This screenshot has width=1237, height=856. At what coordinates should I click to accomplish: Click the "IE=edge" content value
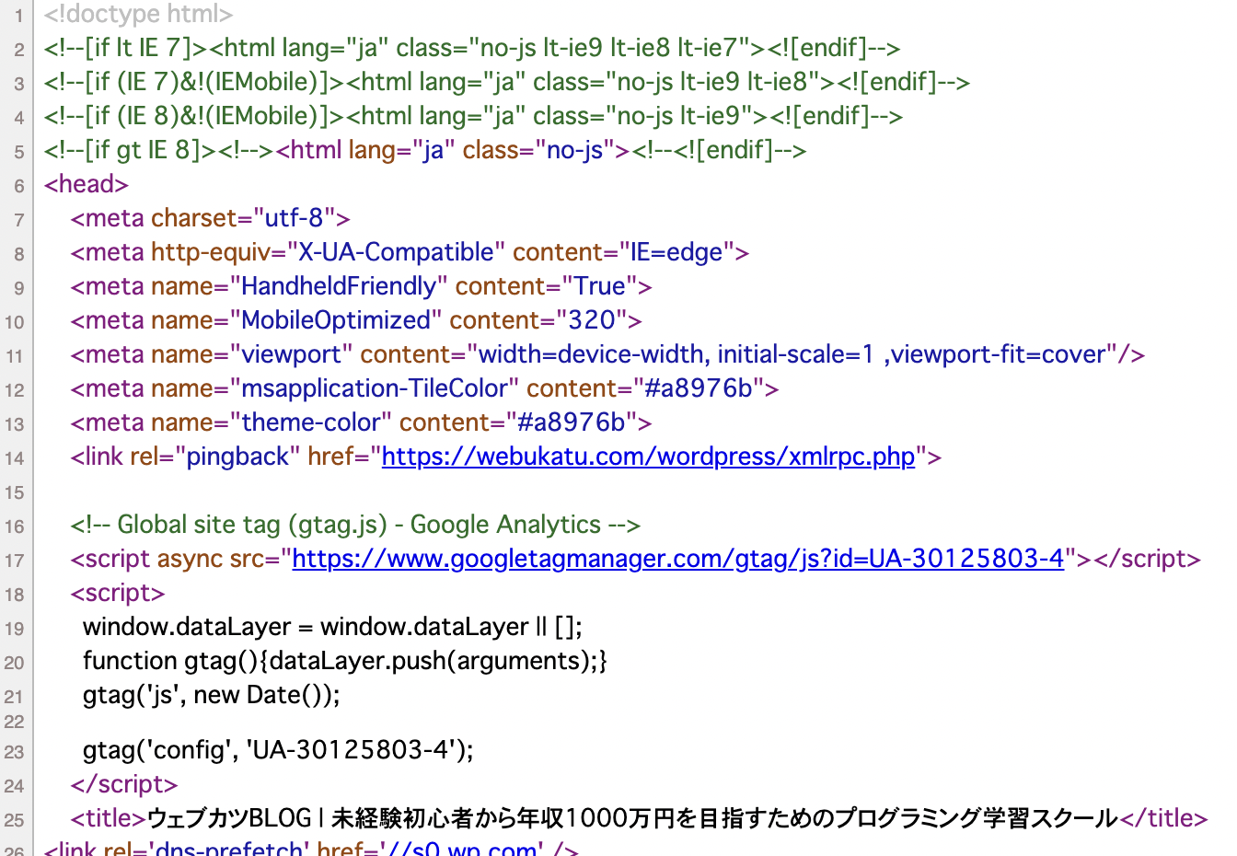676,252
